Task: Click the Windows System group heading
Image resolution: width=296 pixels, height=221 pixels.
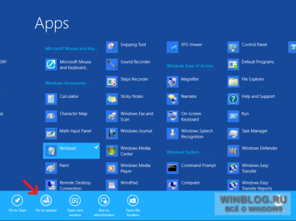Action: (183, 152)
